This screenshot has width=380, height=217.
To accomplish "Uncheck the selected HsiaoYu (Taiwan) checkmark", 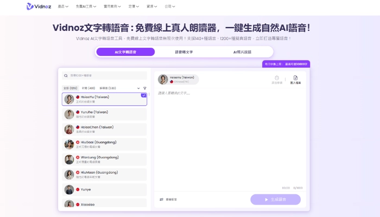I will [x=143, y=95].
